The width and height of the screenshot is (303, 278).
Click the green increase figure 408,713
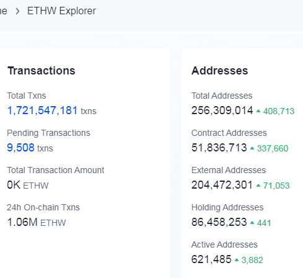[x=279, y=111]
